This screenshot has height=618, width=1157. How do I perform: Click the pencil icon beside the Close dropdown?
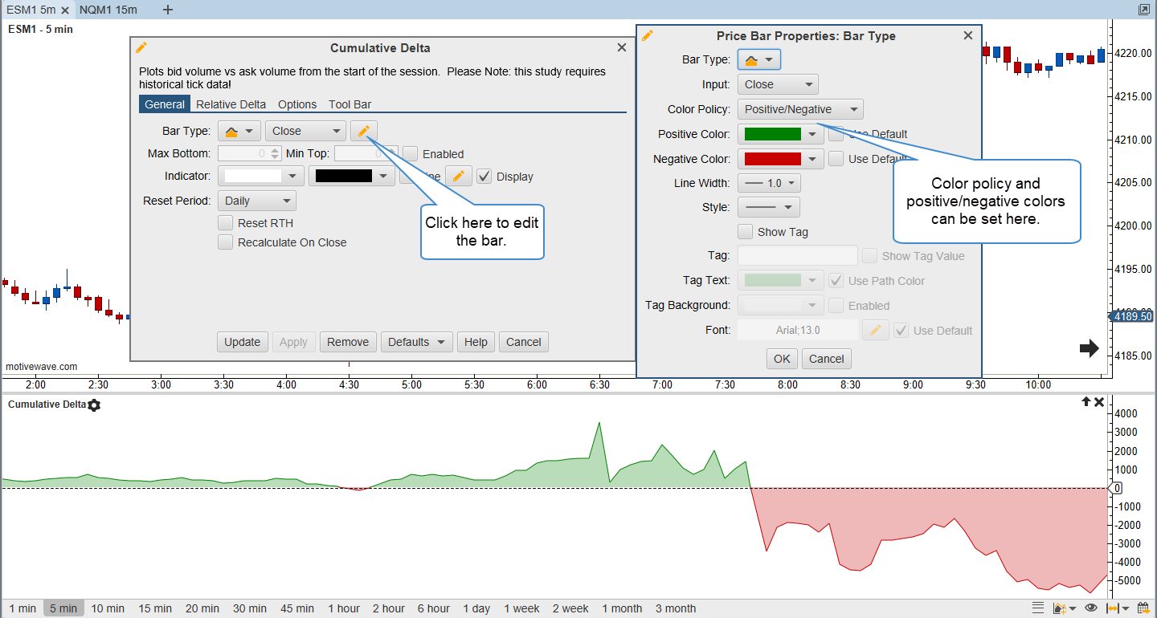(x=363, y=131)
